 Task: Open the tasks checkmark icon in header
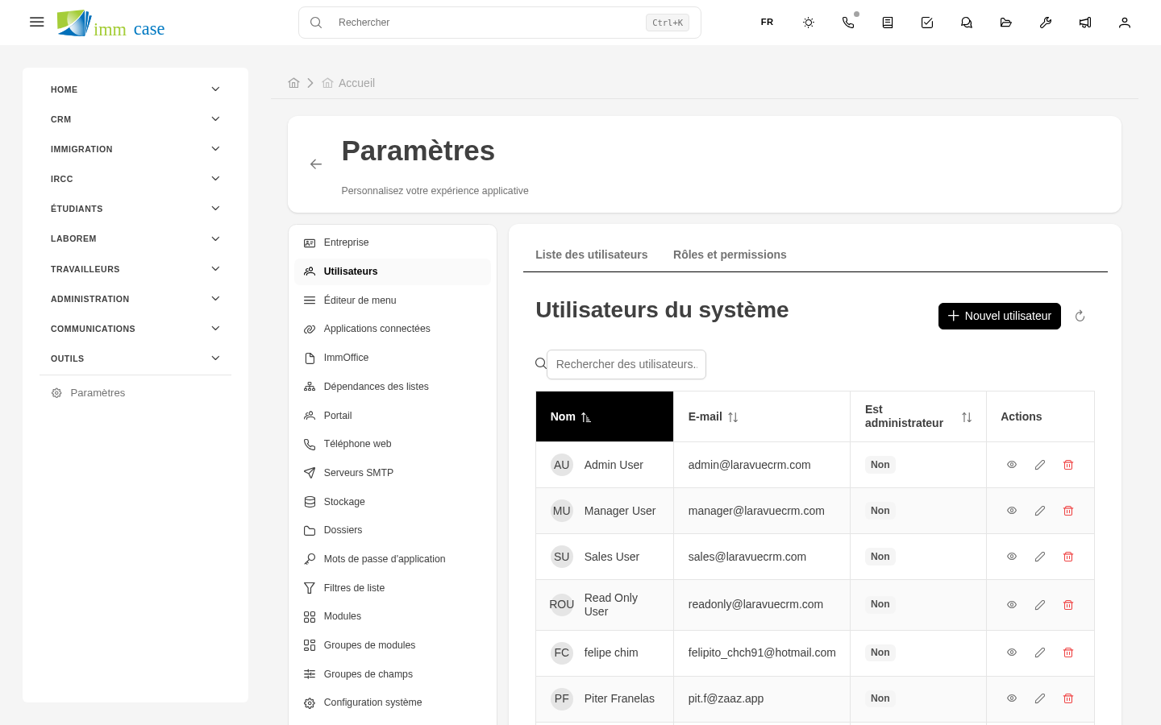pos(927,23)
